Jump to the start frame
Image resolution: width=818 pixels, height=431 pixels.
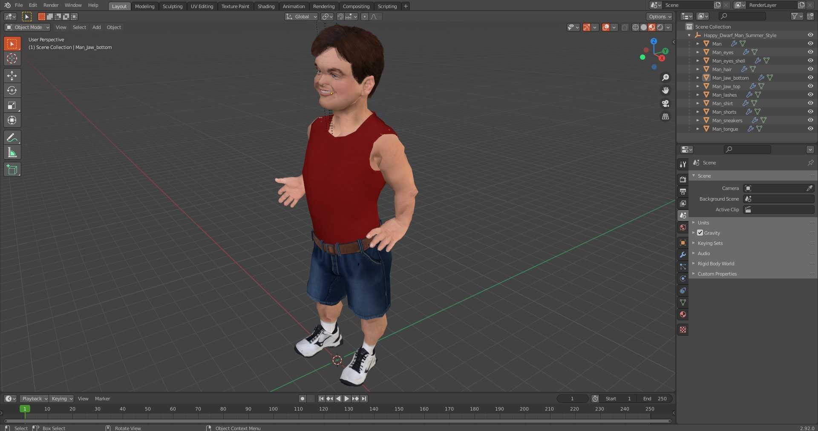coord(321,399)
